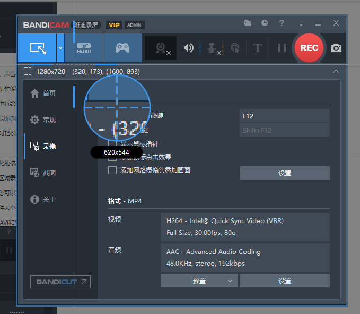Click the 格式 - MP4 heading
The height and width of the screenshot is (314, 360).
pos(125,201)
